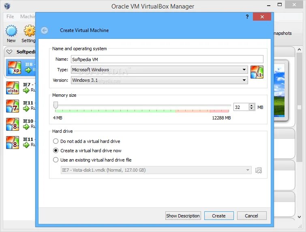Open the Type dropdown (Microsoft Windows)
306x232 pixels.
coord(159,70)
